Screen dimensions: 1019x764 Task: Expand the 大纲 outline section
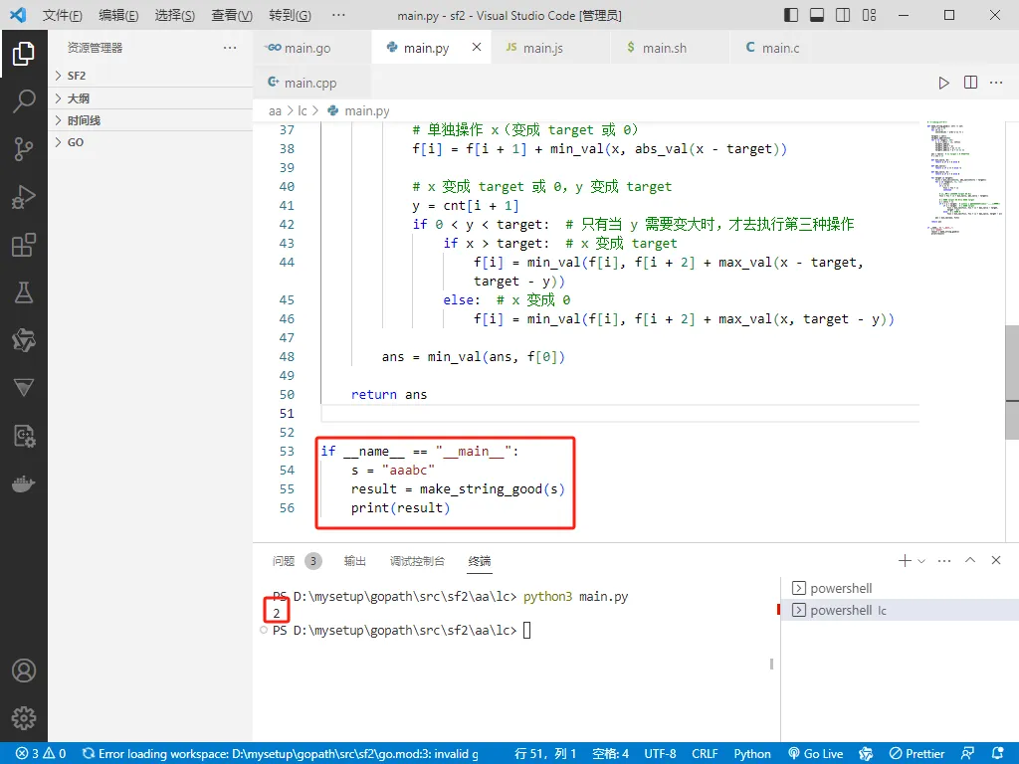pos(150,98)
